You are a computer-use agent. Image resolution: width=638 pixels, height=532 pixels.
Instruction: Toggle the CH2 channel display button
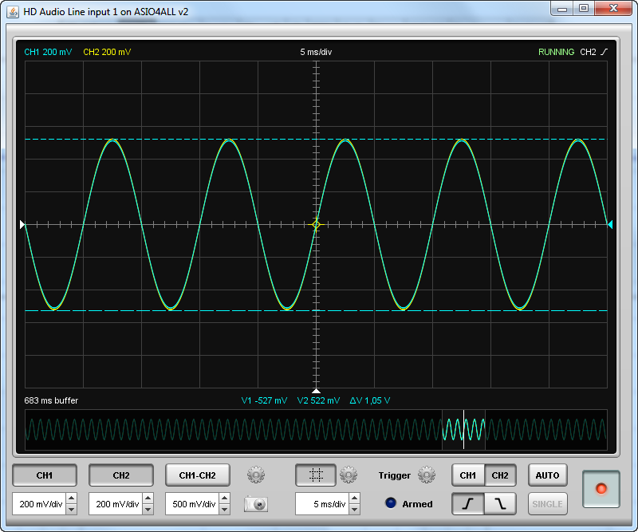(121, 475)
